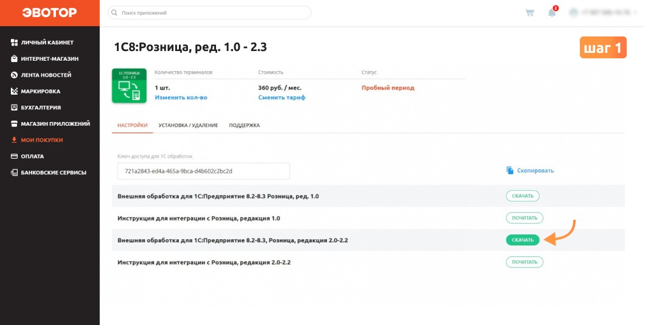Viewport: 645px width, 325px height.
Task: Open the Бухгалтерия section
Action: coord(41,108)
